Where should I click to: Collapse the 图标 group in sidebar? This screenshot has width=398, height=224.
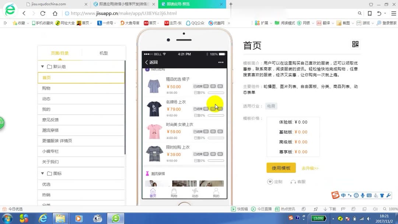click(43, 173)
